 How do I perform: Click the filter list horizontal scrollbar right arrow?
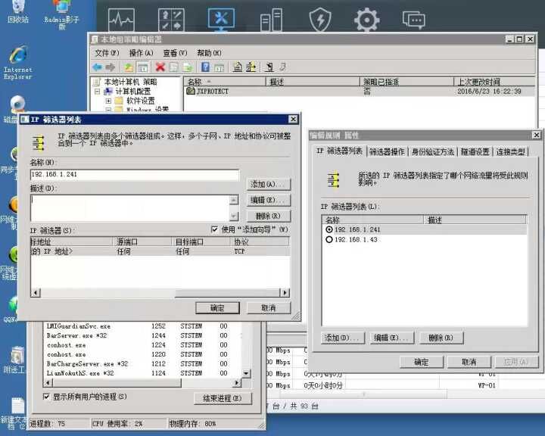tap(285, 293)
